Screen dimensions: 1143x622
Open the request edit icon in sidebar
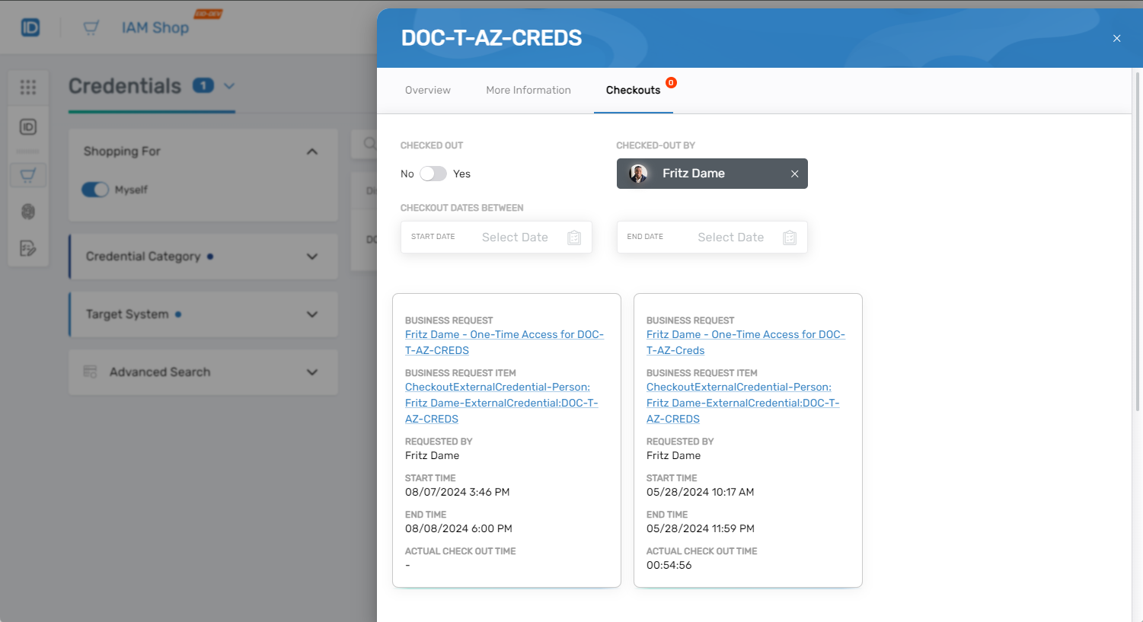(x=28, y=248)
